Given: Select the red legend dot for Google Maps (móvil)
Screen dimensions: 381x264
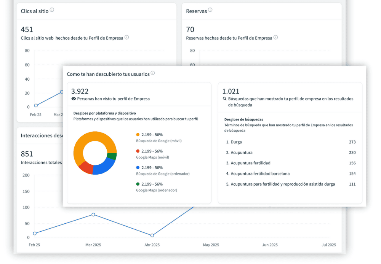Looking at the screenshot, I should click(138, 151).
